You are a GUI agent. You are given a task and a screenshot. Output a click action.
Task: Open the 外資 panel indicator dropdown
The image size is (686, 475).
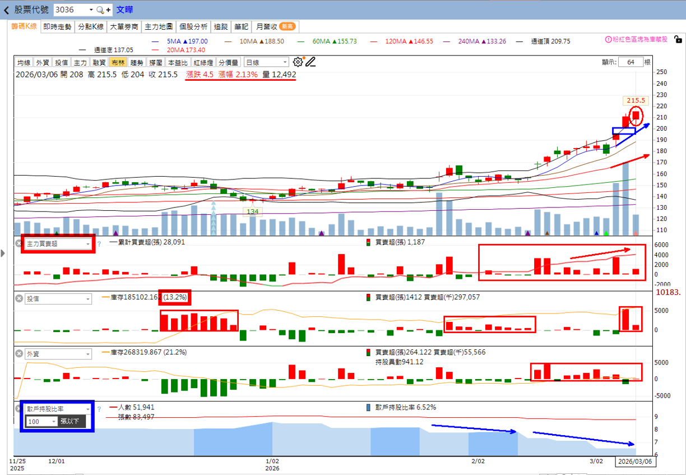point(87,354)
